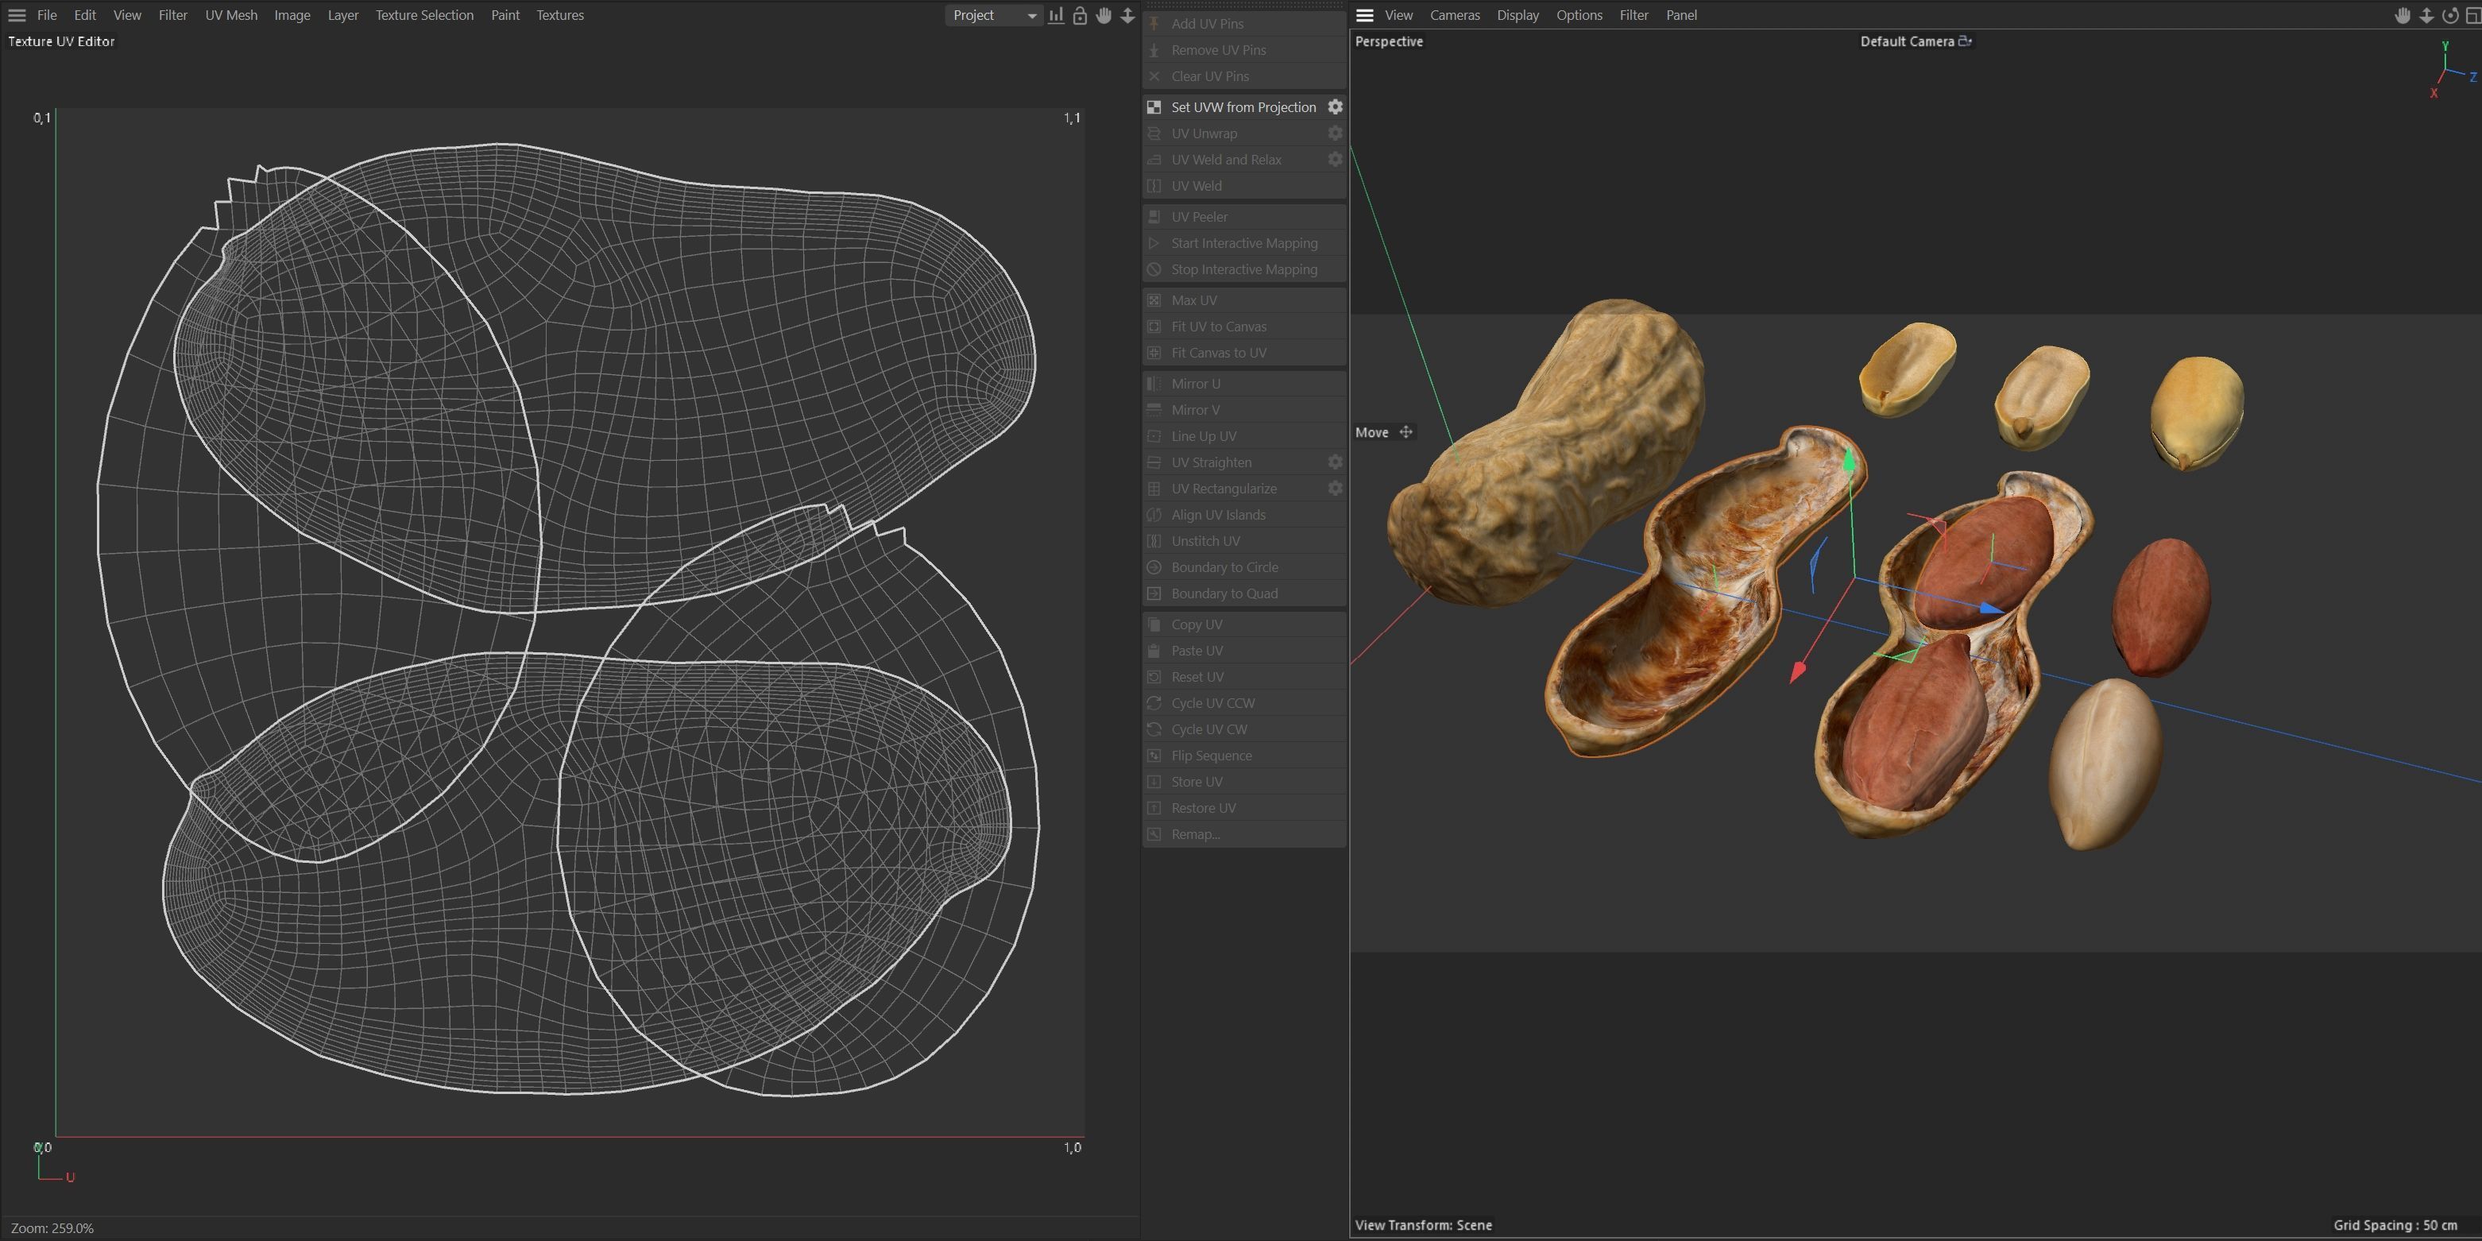Image resolution: width=2482 pixels, height=1241 pixels.
Task: Open Set UVW from Projection gear settings
Action: [1336, 107]
